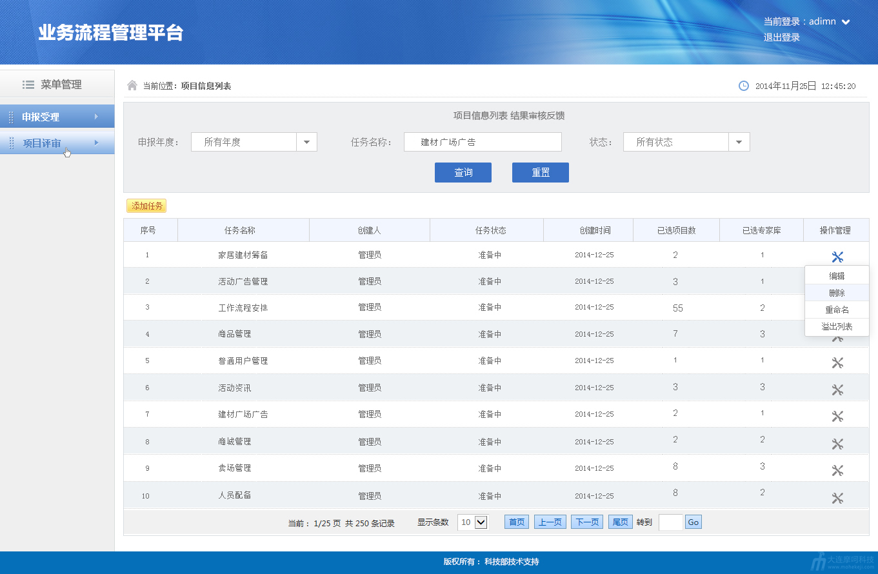
Task: Click the Go button
Action: point(693,522)
